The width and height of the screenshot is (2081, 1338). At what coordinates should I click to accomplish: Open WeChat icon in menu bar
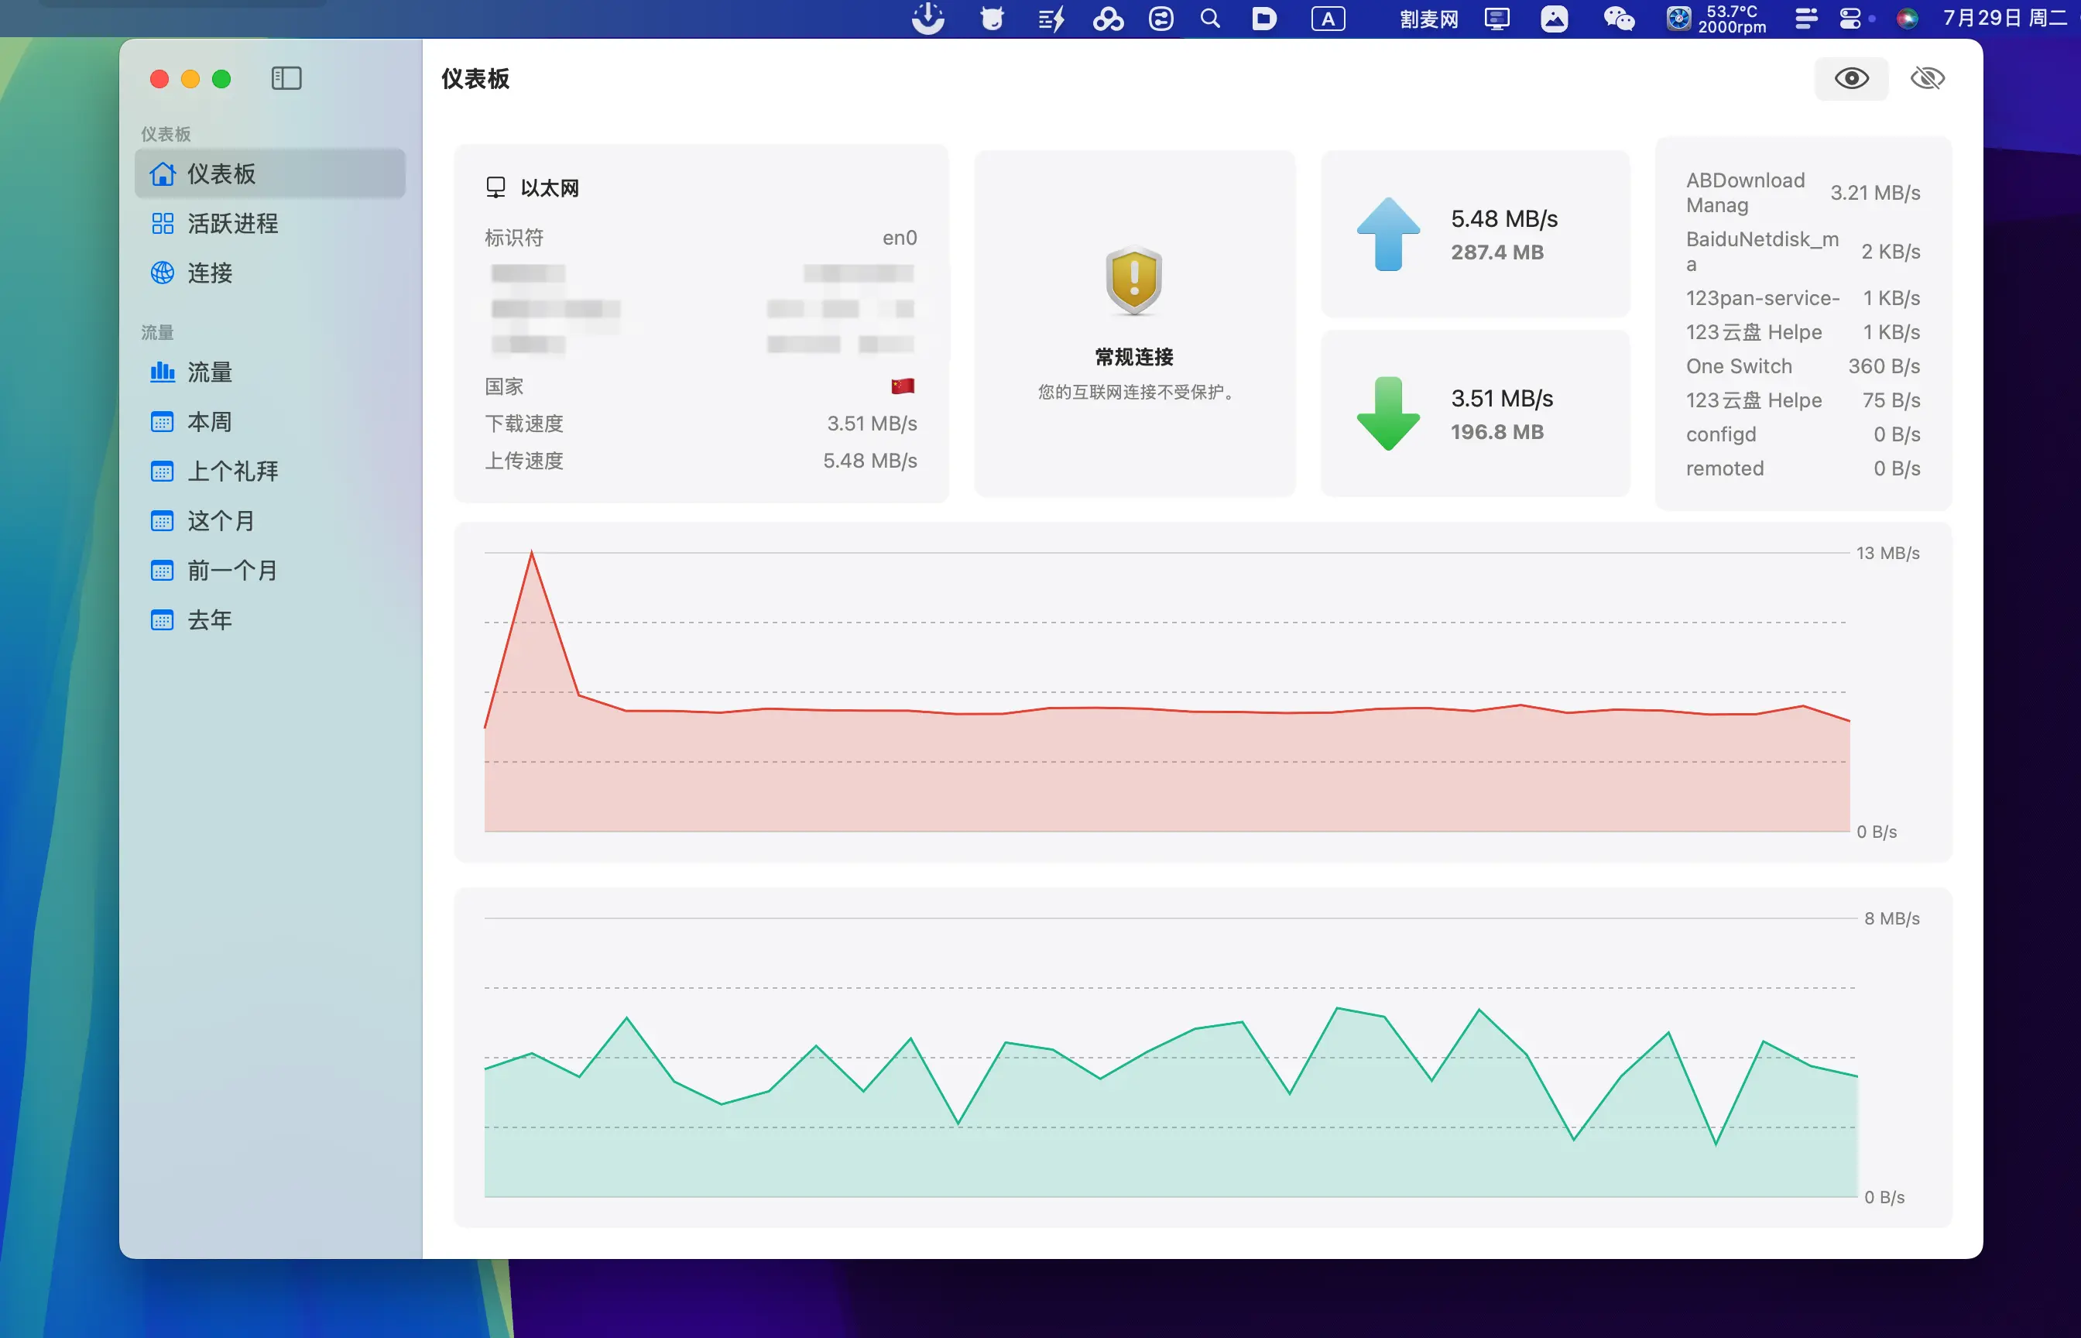coord(1618,19)
